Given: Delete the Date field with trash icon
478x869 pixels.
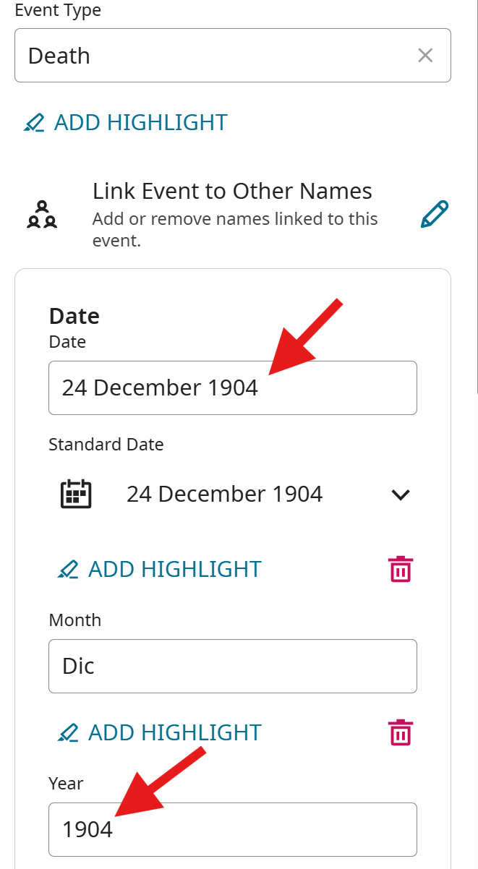Looking at the screenshot, I should point(401,569).
